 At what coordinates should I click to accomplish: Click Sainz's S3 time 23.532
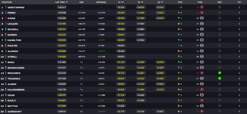point(160,18)
